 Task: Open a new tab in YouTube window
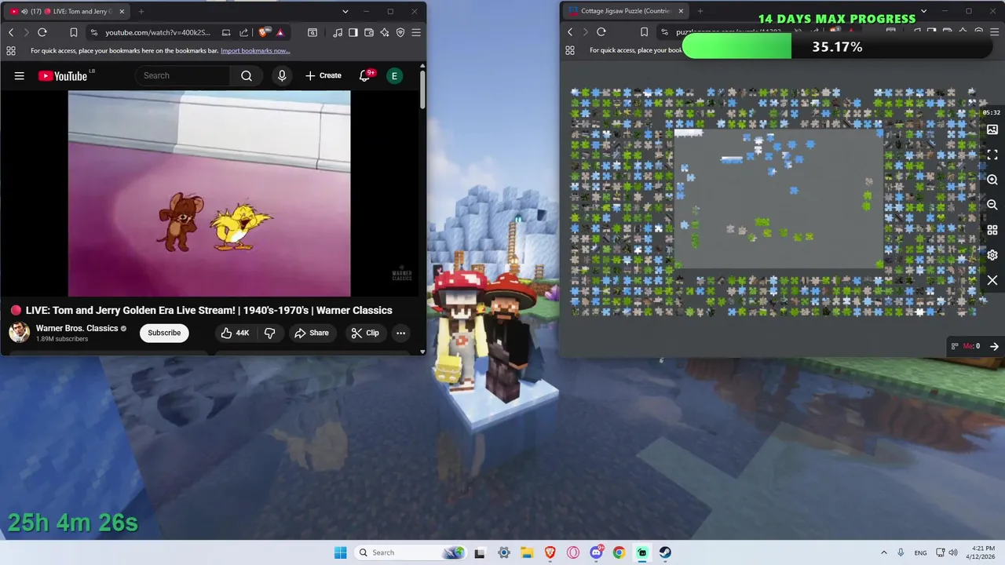click(x=141, y=12)
